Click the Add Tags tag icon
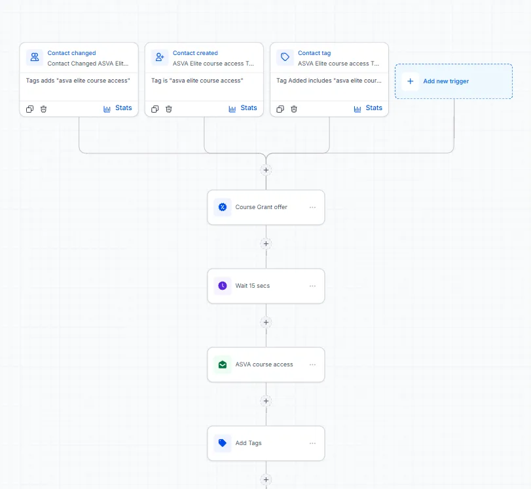 223,443
